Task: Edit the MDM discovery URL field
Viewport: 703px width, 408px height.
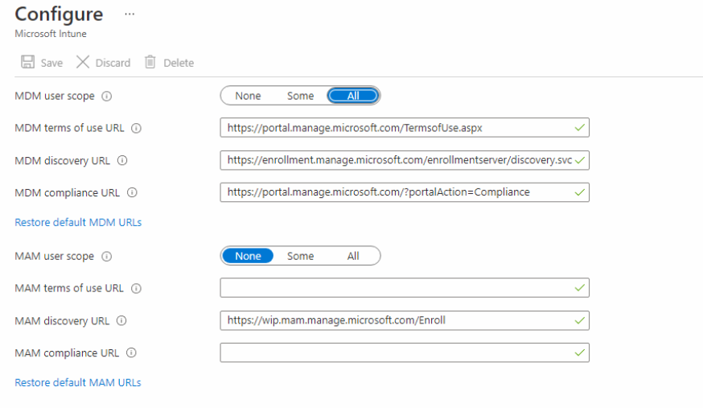Action: (x=405, y=160)
